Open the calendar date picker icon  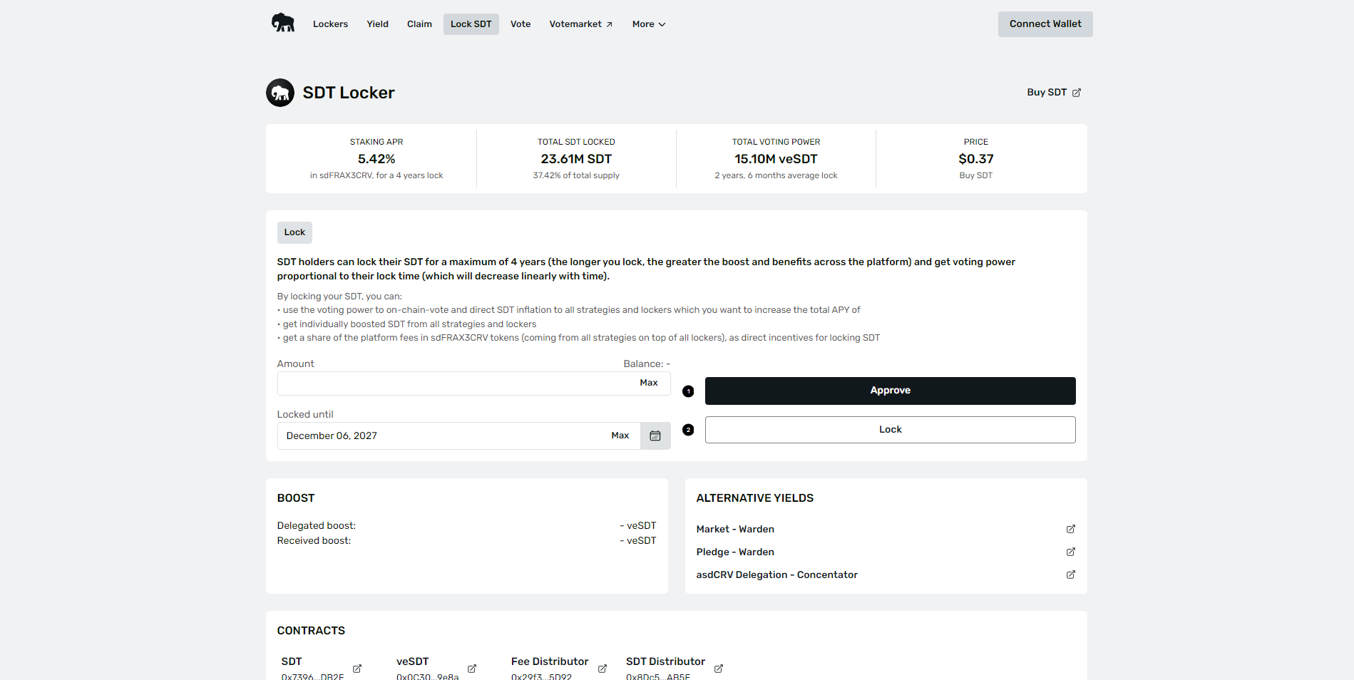(655, 436)
